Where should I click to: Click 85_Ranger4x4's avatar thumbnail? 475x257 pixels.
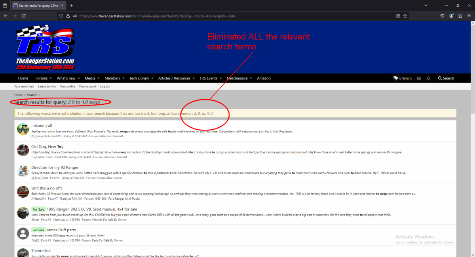(23, 129)
